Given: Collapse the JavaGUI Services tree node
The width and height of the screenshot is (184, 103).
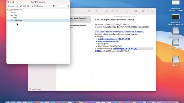Looking at the screenshot, I should click(8, 10).
